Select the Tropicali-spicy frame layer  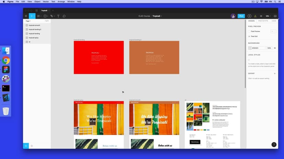click(x=34, y=38)
